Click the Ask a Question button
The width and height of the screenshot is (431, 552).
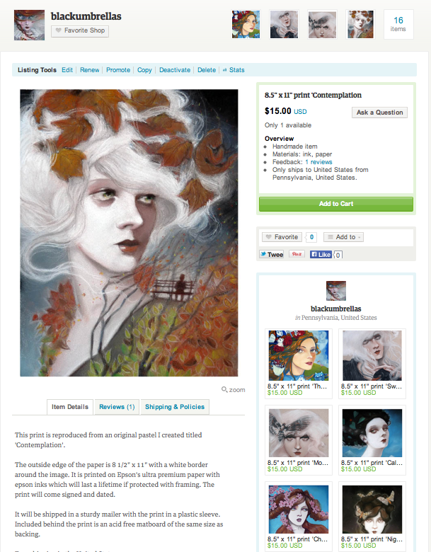coord(379,113)
